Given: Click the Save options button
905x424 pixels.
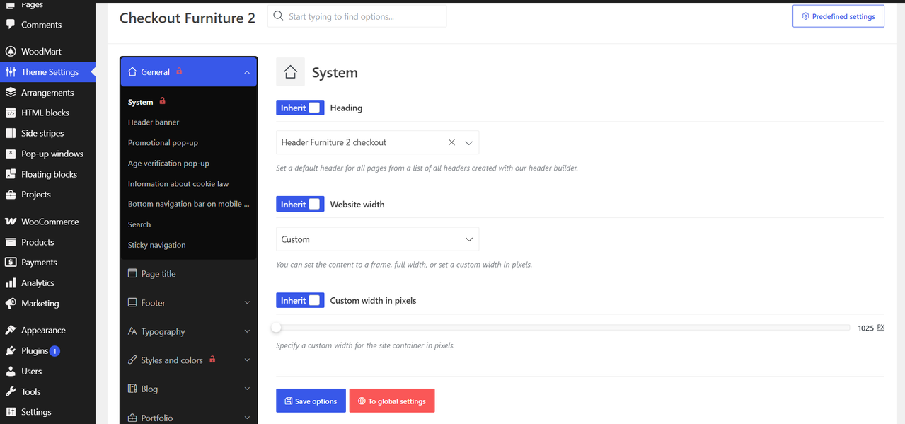Looking at the screenshot, I should (311, 401).
